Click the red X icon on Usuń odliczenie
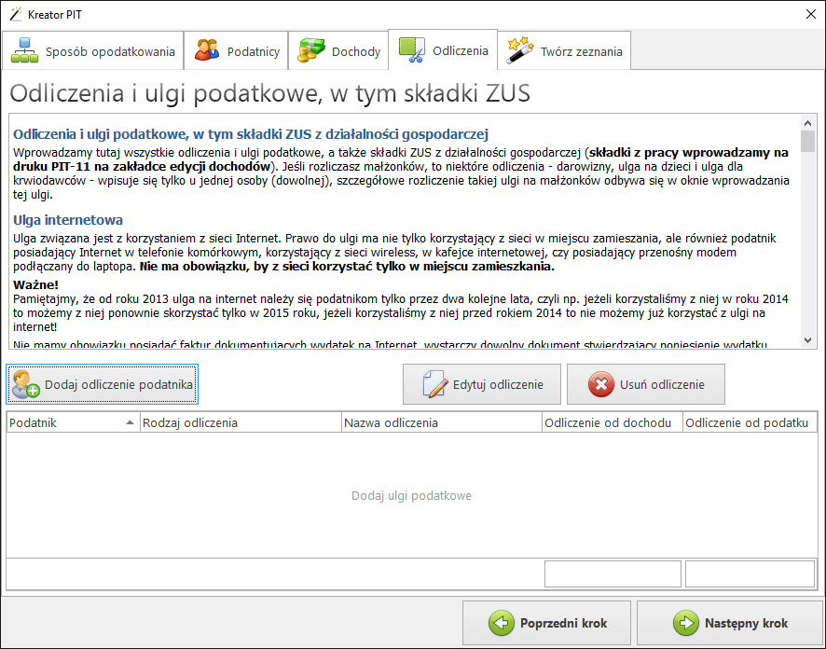 pyautogui.click(x=603, y=384)
